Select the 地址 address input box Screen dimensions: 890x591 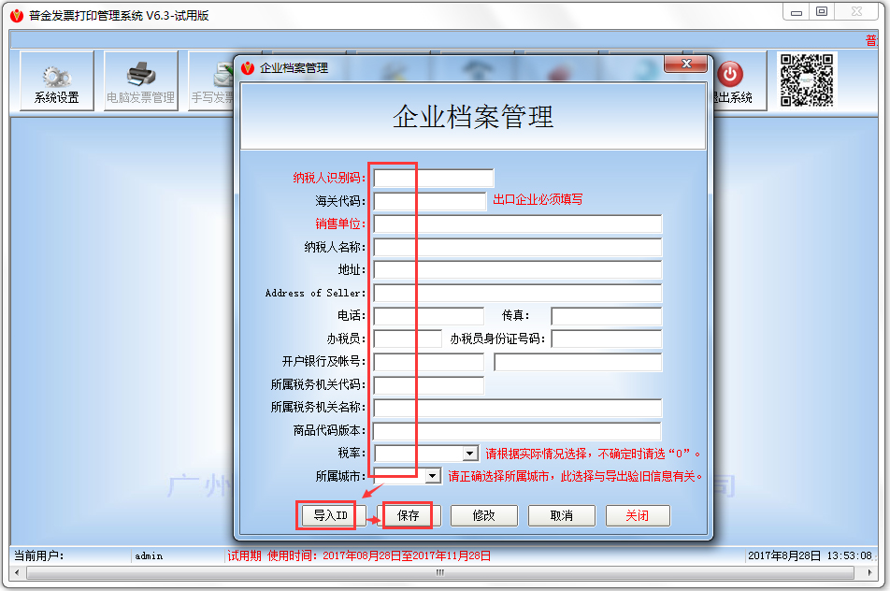click(516, 269)
